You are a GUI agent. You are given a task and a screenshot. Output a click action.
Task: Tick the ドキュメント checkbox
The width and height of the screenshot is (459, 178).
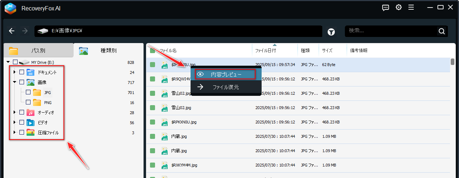click(22, 72)
